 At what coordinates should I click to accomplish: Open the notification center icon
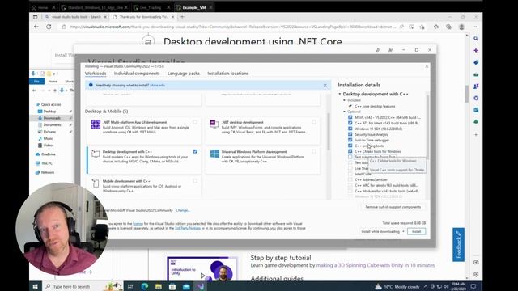[473, 286]
